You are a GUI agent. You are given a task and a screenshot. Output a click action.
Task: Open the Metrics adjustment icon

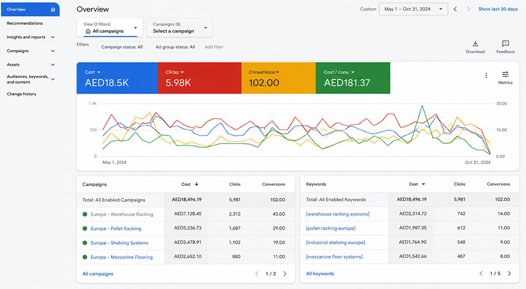505,75
